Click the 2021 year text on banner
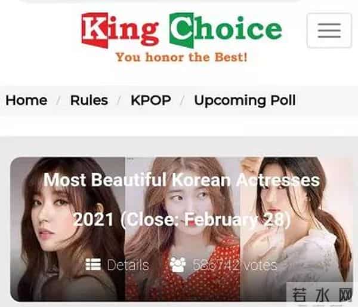Screen dimensions: 358x307 coord(94,219)
